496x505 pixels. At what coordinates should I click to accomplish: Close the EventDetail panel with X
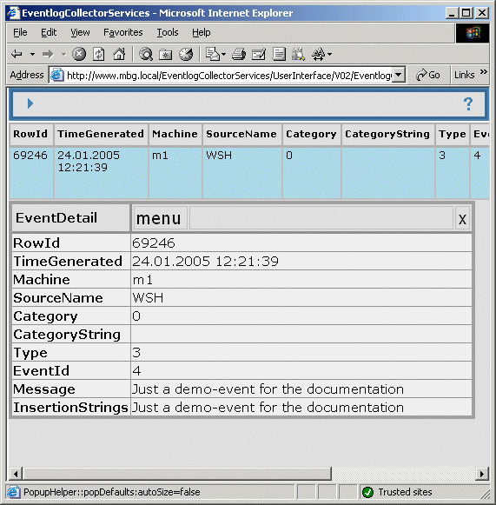[x=462, y=219]
